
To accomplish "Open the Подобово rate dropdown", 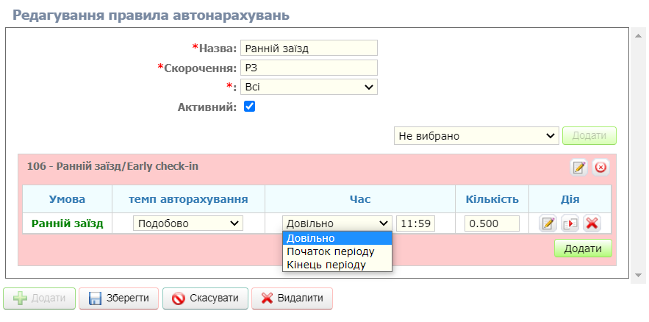I will (x=188, y=223).
